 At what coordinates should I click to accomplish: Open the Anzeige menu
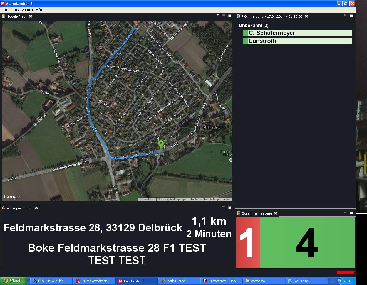point(27,10)
